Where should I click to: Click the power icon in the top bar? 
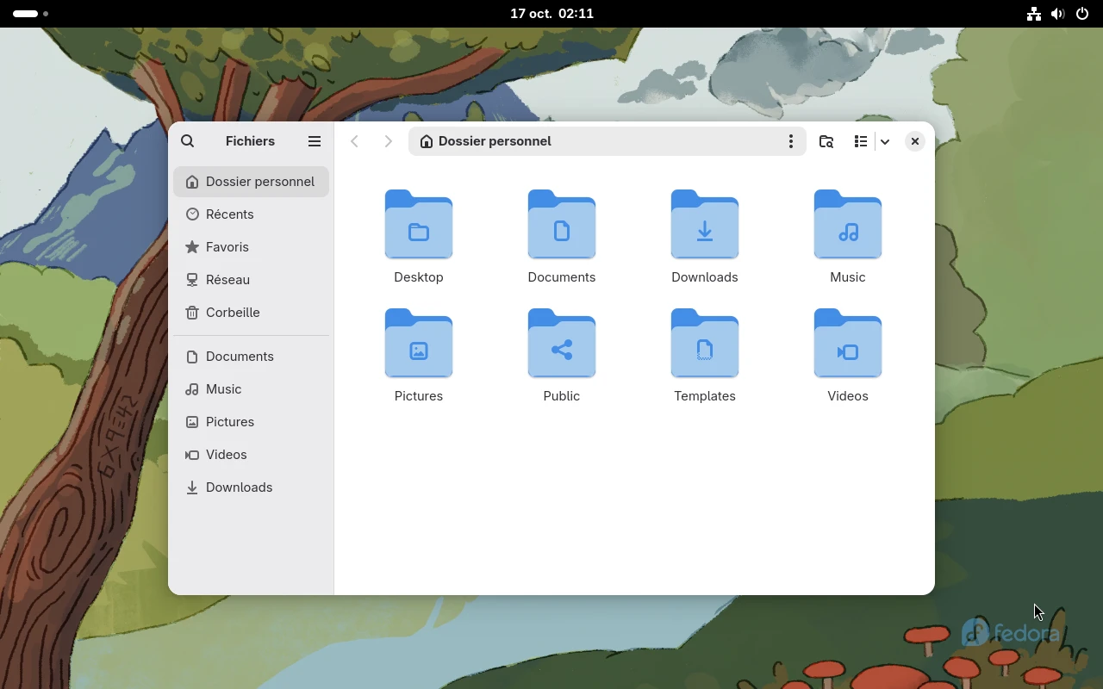tap(1082, 14)
